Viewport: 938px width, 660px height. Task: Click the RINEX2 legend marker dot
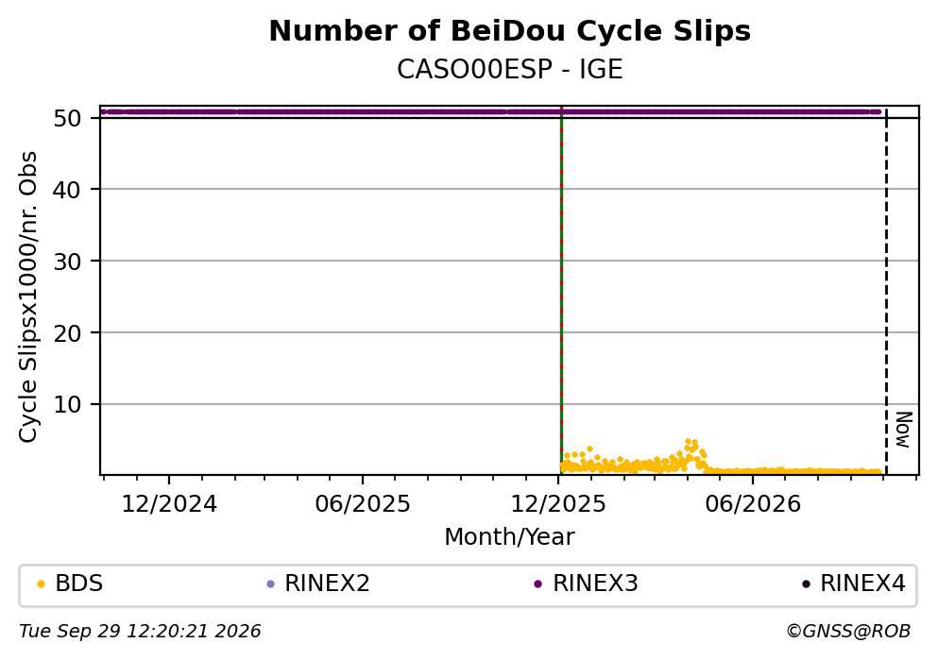(270, 584)
